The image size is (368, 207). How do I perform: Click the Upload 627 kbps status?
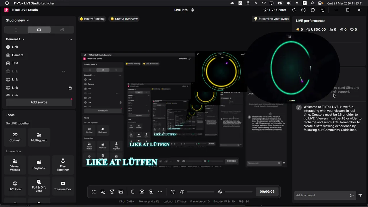pyautogui.click(x=175, y=202)
